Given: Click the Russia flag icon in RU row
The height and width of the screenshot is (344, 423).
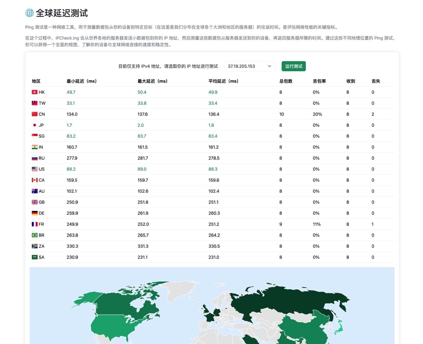Looking at the screenshot, I should pyautogui.click(x=34, y=158).
